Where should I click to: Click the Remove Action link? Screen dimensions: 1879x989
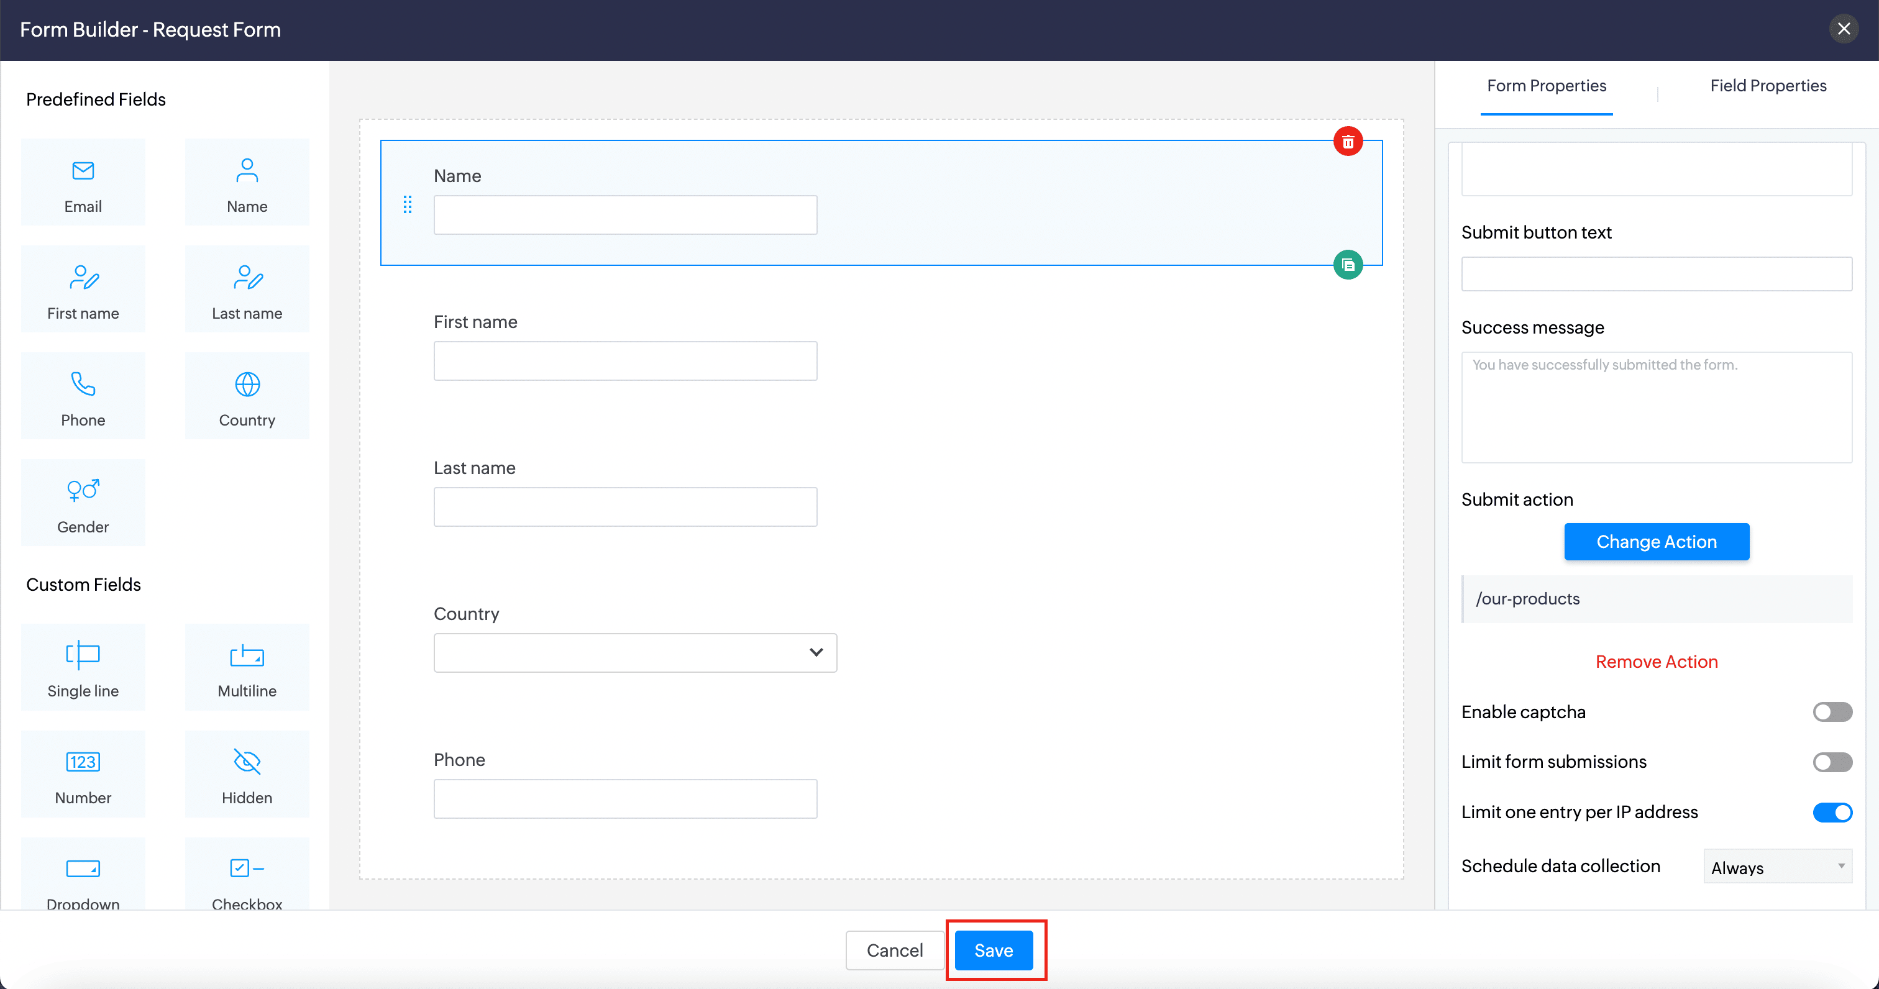(1656, 662)
